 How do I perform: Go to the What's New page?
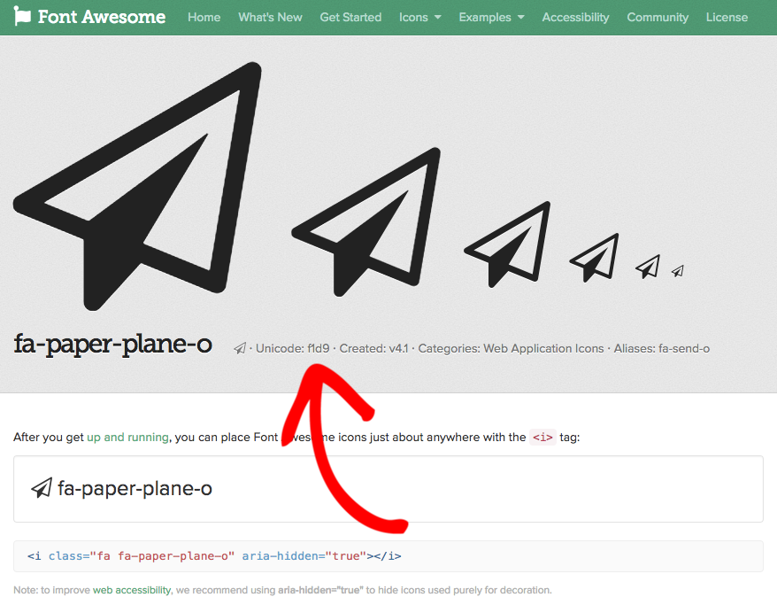click(270, 17)
